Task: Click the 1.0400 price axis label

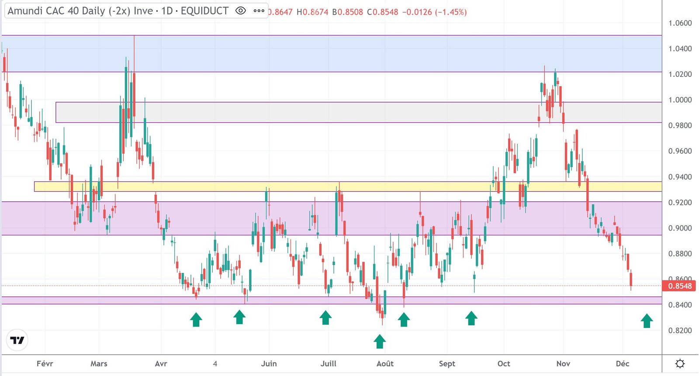Action: [680, 48]
